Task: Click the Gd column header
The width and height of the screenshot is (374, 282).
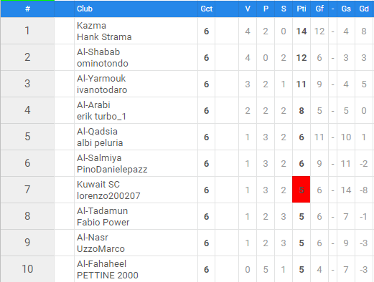Action: [364, 9]
